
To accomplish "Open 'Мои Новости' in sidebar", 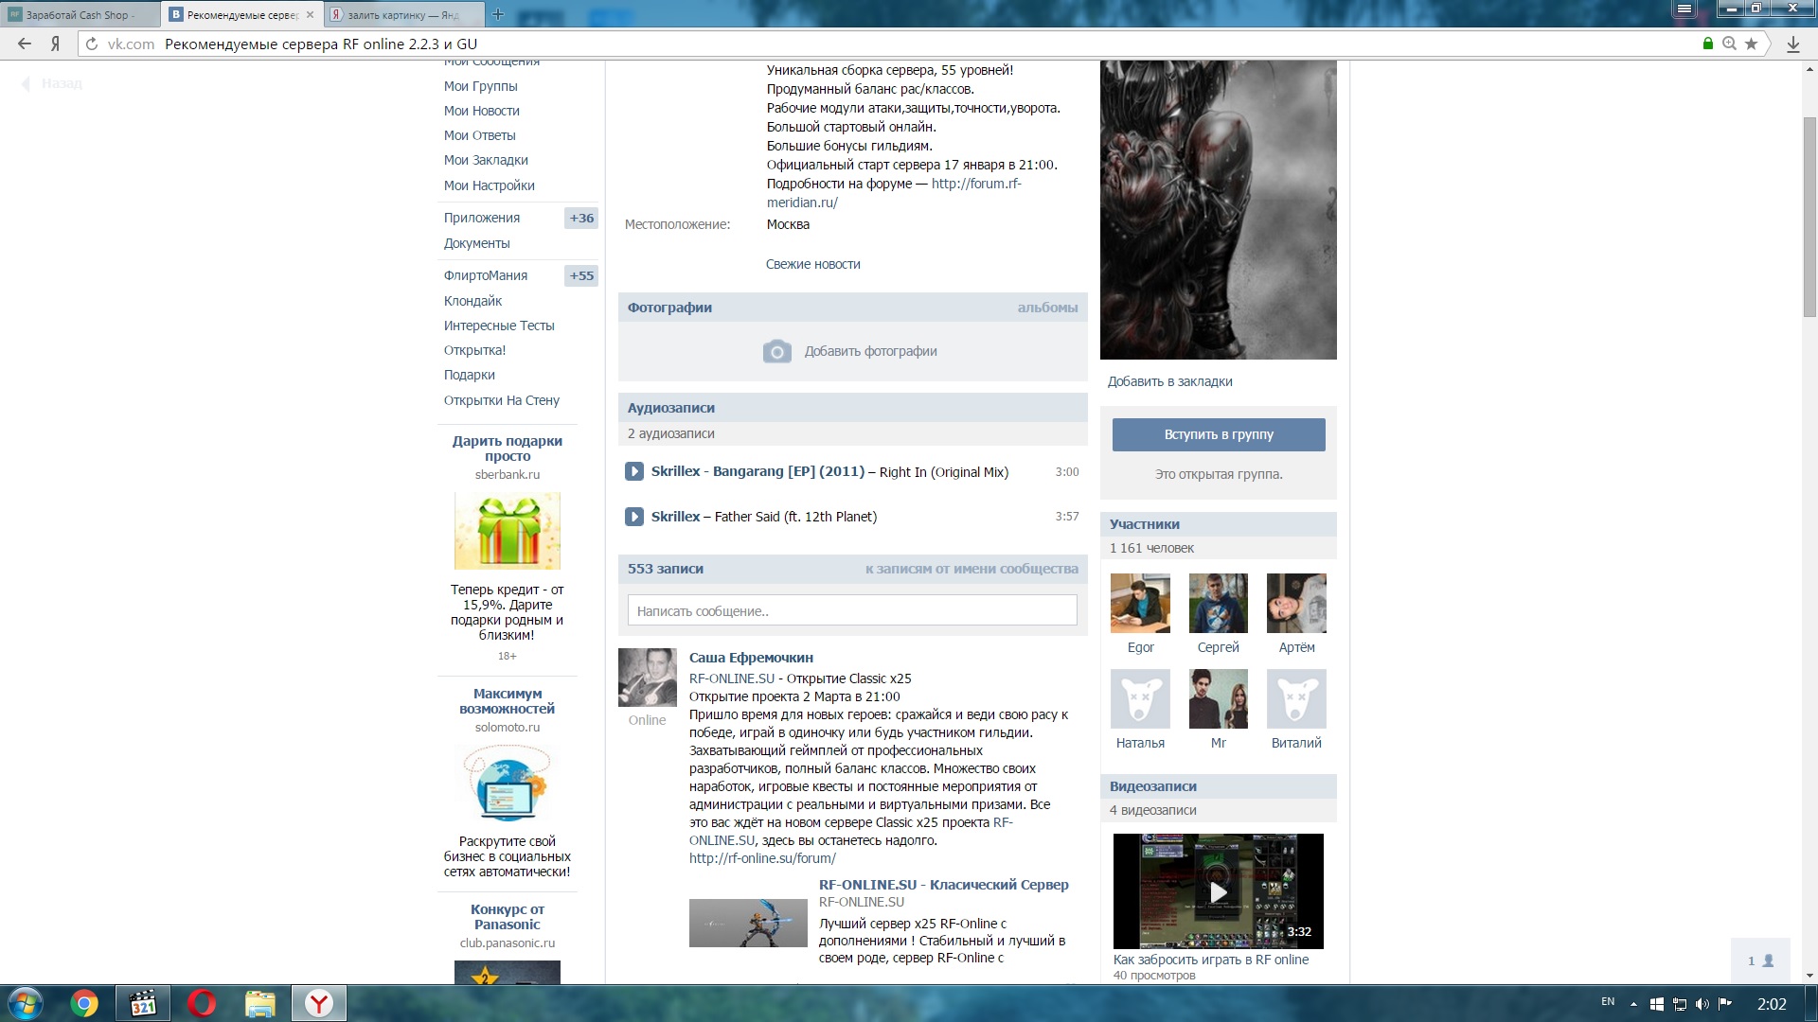I will click(481, 111).
